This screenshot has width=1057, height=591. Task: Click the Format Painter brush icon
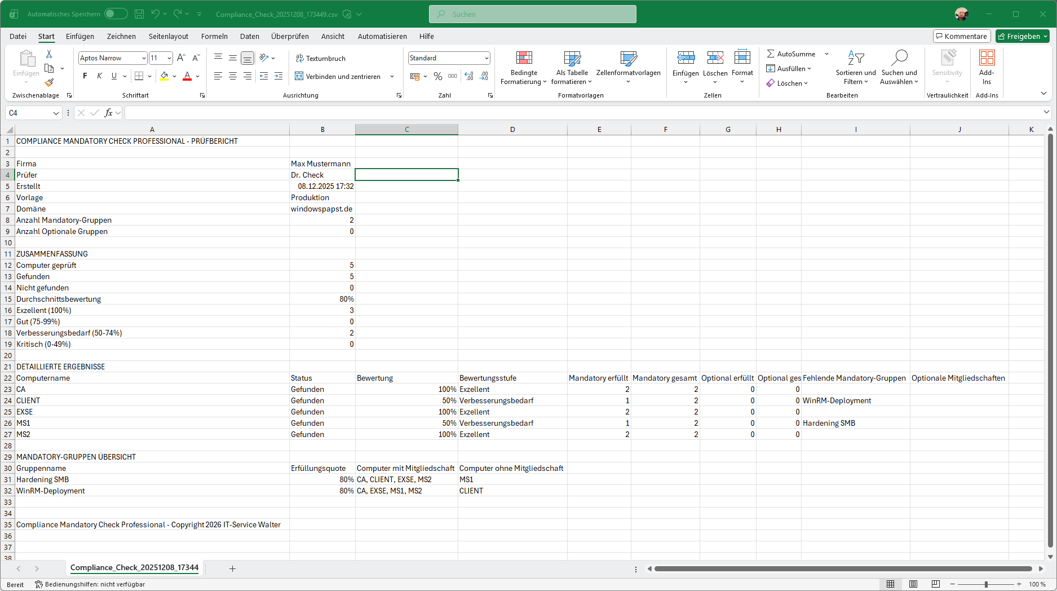point(49,82)
